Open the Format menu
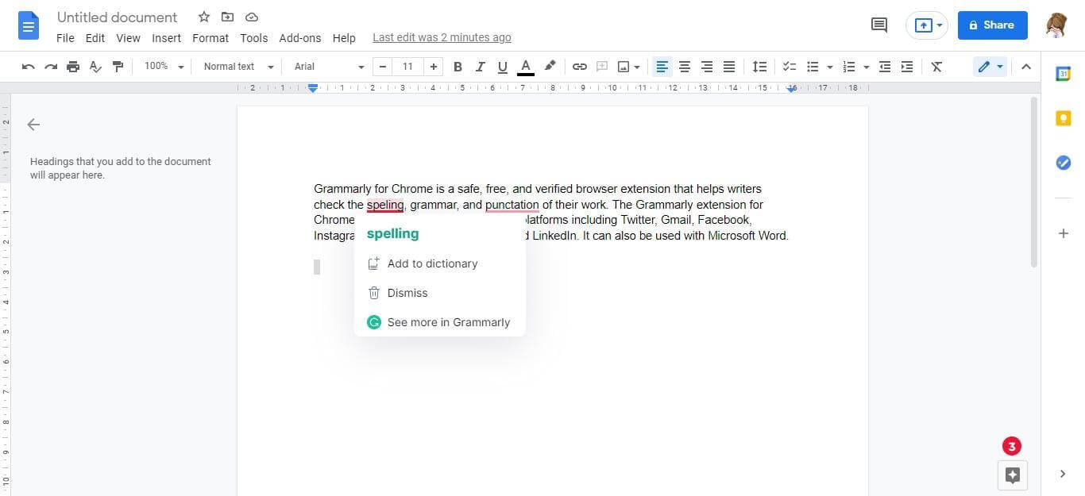 pyautogui.click(x=210, y=38)
